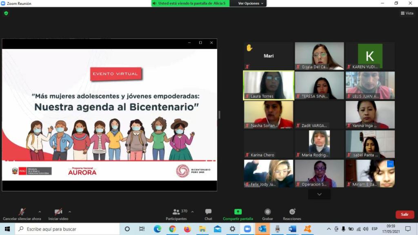
Task: Select Laura Torres video tile
Action: tap(269, 85)
